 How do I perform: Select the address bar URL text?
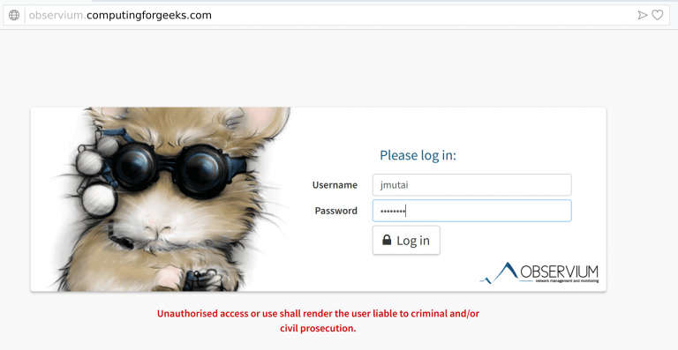coord(120,15)
